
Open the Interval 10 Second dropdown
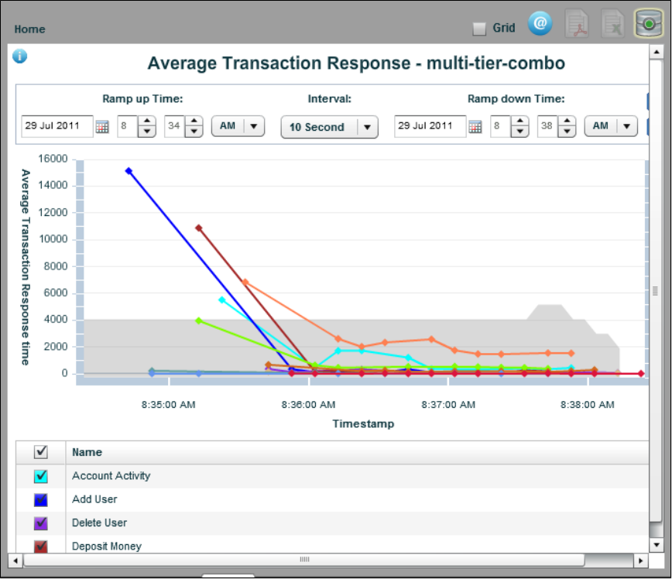(329, 127)
